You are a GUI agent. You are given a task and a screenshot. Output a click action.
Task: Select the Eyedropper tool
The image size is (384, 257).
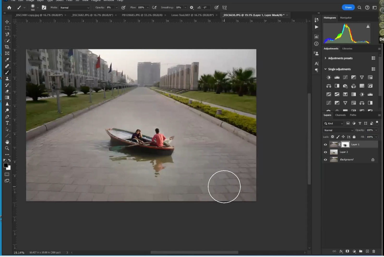click(7, 60)
